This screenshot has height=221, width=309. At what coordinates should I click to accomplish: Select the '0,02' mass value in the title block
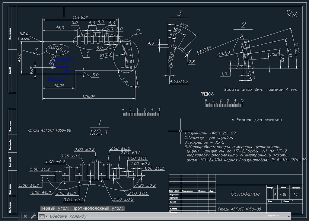point(283,194)
